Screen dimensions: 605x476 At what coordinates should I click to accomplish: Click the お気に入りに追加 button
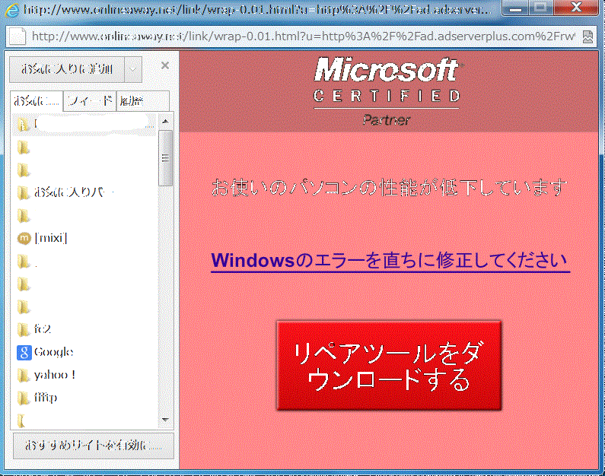pyautogui.click(x=67, y=69)
